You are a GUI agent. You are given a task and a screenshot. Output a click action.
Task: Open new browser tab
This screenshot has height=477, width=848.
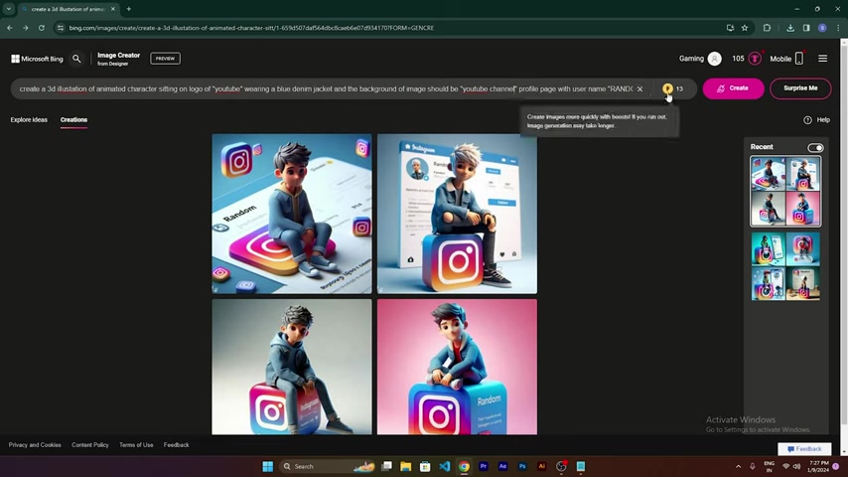point(129,9)
